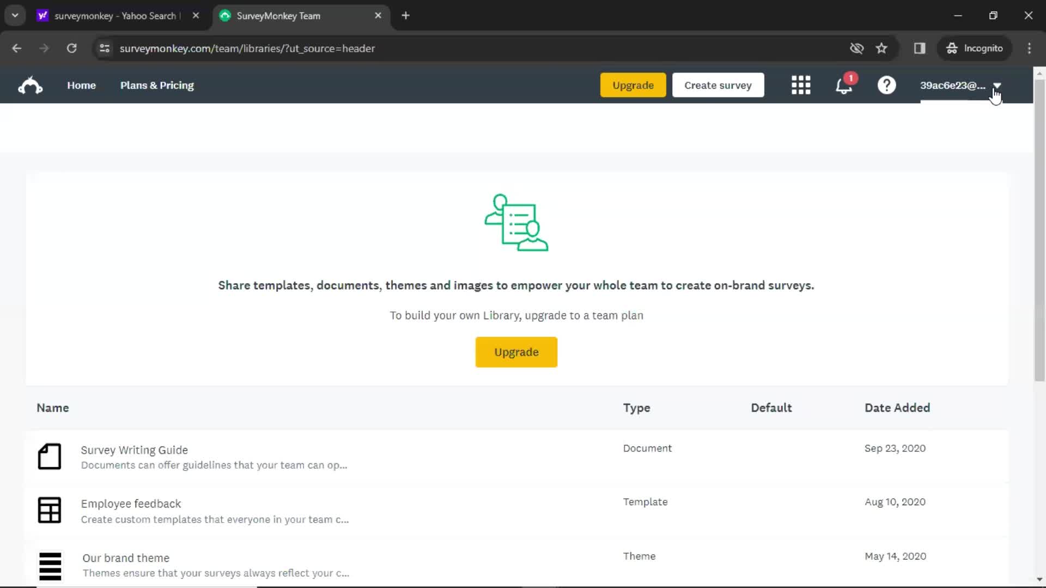Click the Sep 23, 2020 date
This screenshot has height=588, width=1046.
click(895, 448)
